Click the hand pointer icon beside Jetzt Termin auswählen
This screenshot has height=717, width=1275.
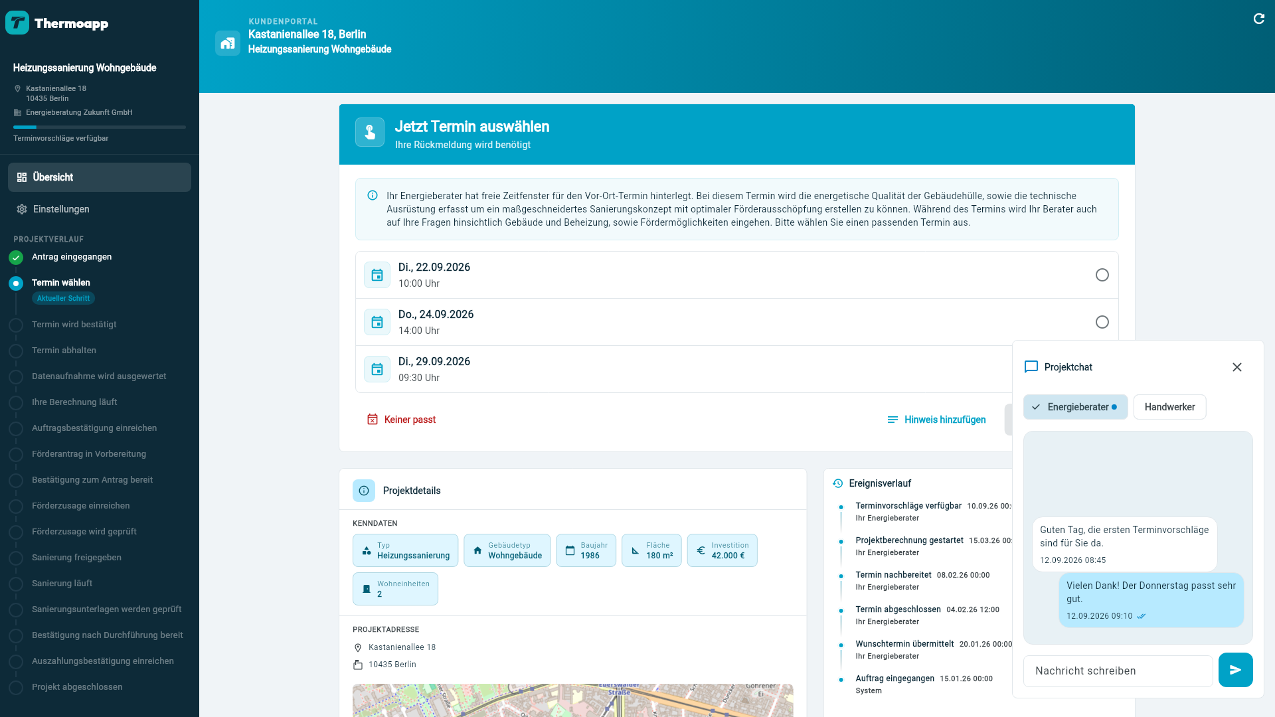pos(370,133)
